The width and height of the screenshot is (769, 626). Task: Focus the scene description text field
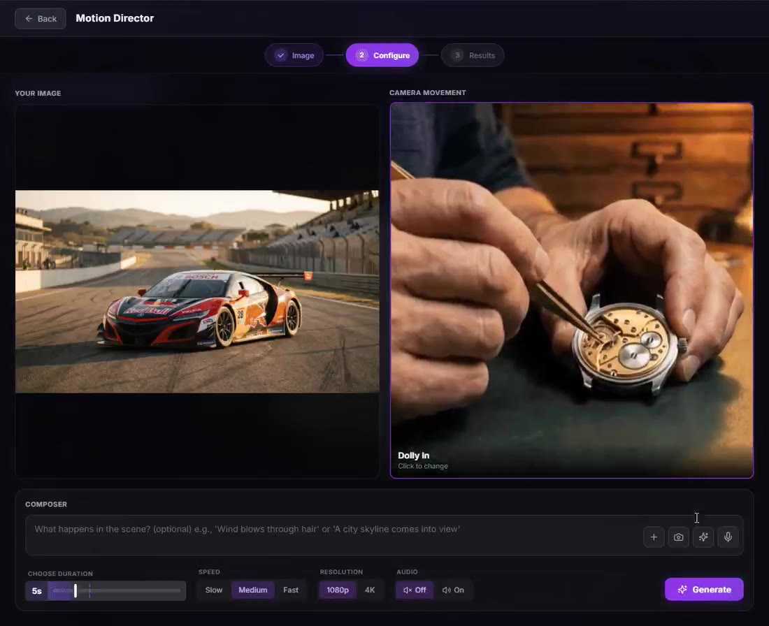(x=333, y=534)
